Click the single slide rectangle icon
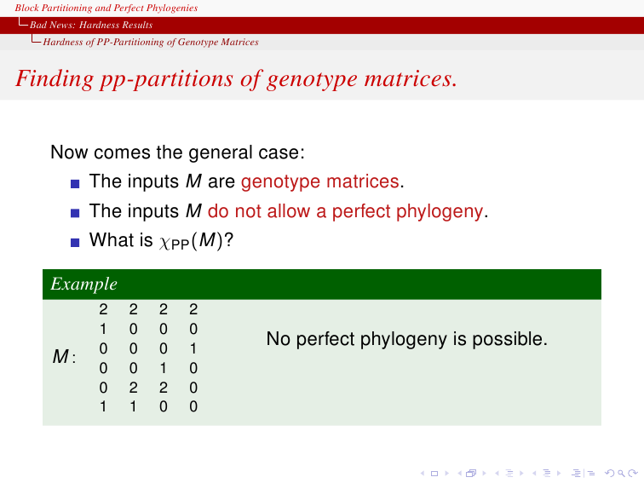644x483 pixels. (434, 474)
